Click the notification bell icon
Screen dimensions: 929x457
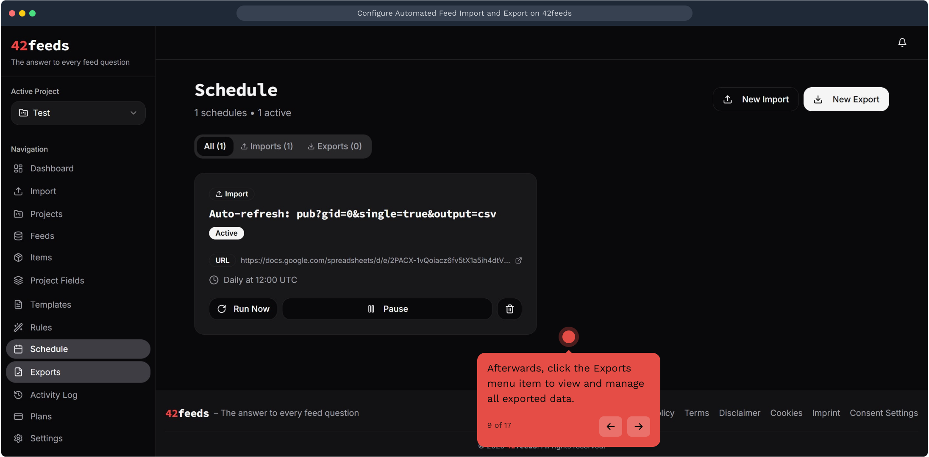pyautogui.click(x=902, y=42)
